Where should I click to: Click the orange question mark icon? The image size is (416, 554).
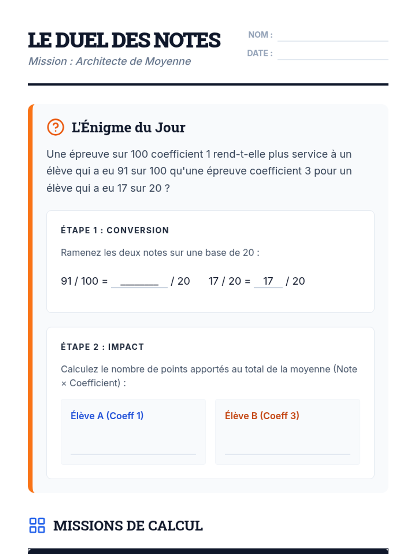point(55,127)
